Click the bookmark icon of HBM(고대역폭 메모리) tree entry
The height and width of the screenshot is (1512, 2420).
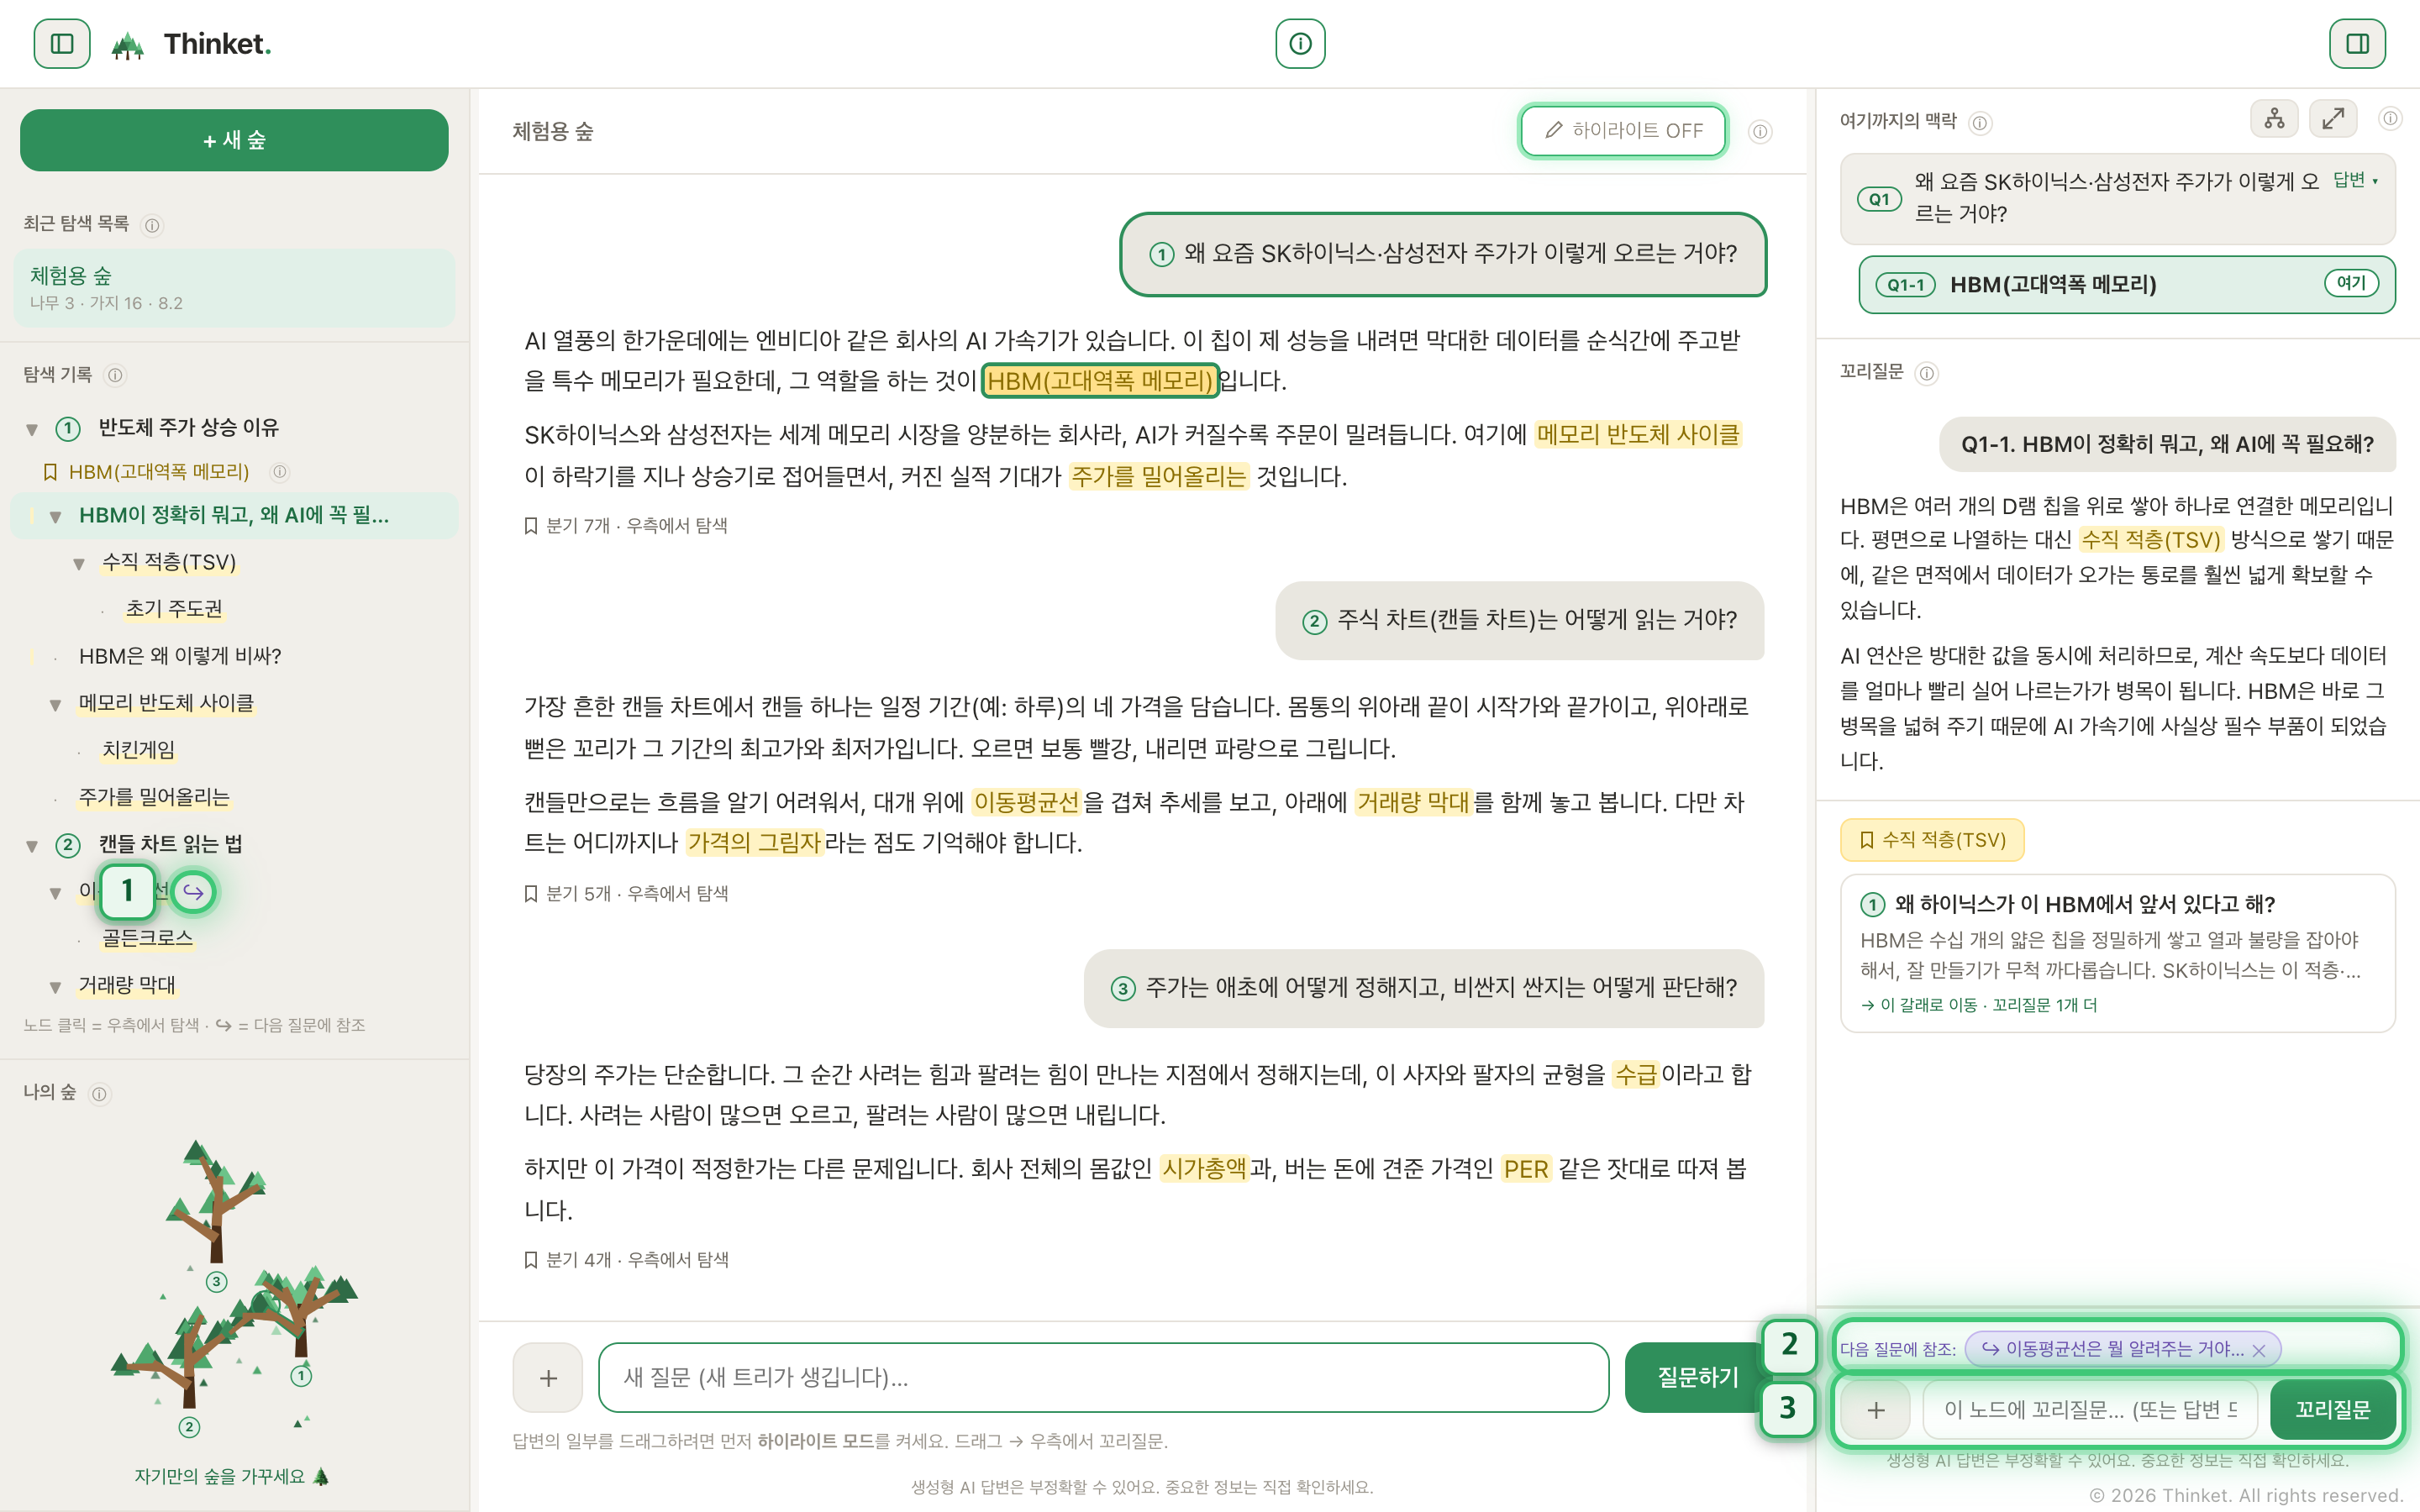[x=50, y=472]
